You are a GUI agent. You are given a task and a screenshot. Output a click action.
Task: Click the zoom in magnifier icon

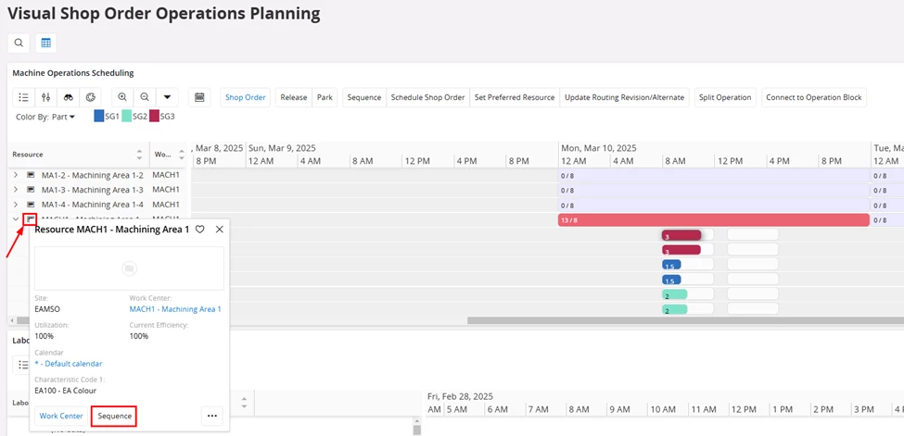click(x=122, y=97)
